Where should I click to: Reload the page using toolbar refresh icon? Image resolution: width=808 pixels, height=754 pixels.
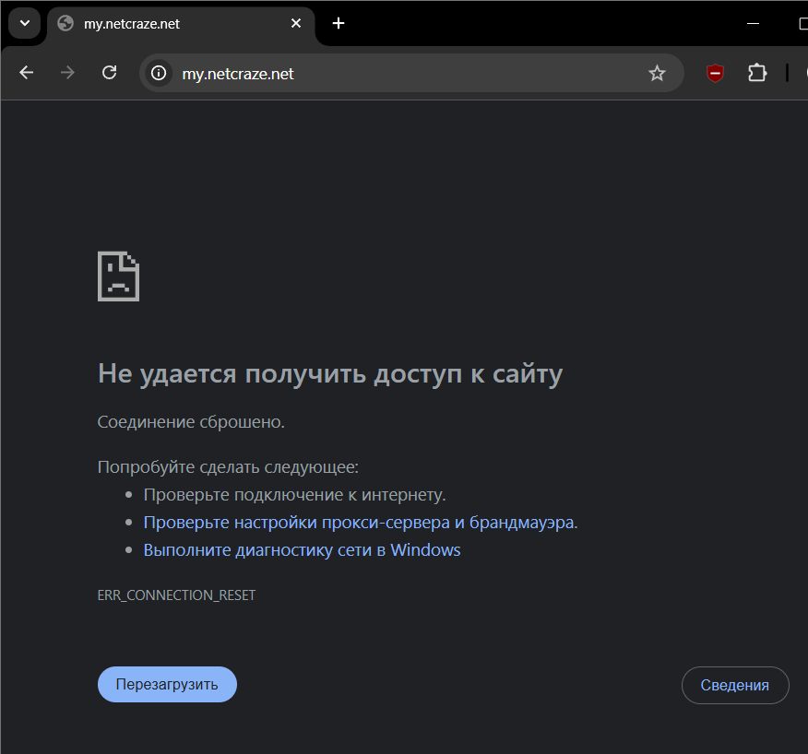[109, 73]
